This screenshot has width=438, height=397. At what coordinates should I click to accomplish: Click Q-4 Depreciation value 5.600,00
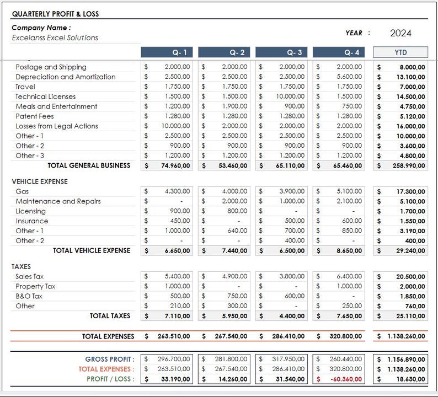pos(349,77)
